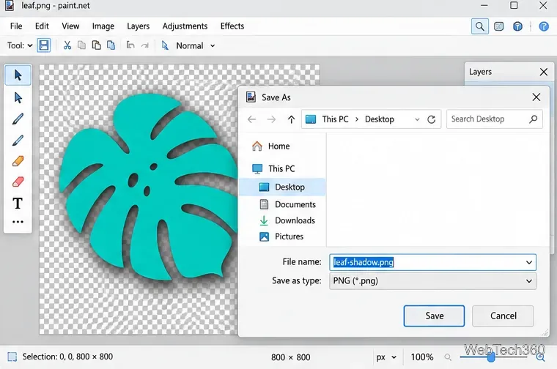Click search magnifier in Search Desktop box
This screenshot has width=557, height=369.
click(533, 119)
